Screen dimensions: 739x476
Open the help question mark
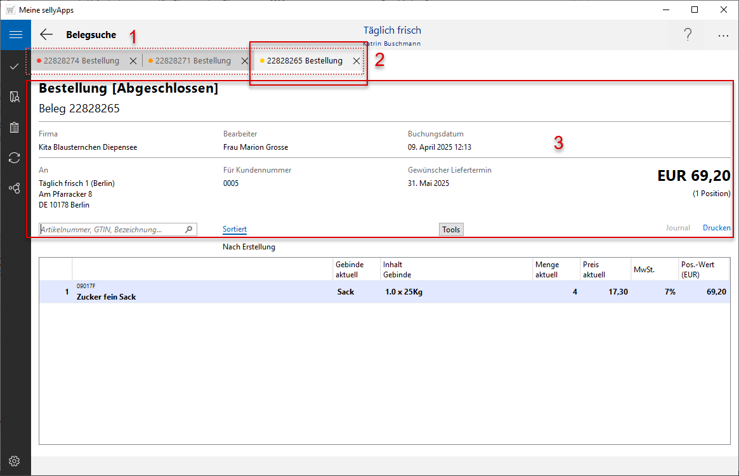688,36
